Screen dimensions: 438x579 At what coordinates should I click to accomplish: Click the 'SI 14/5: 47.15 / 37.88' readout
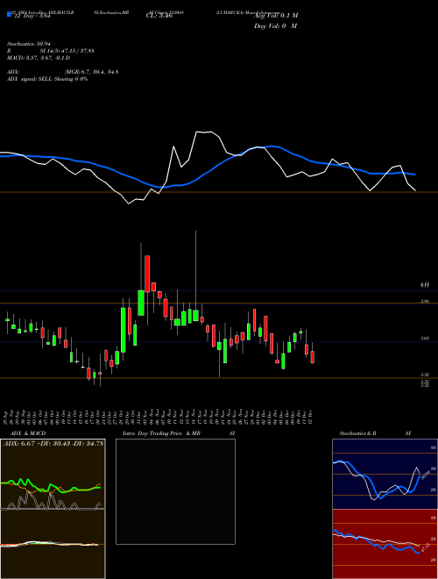pos(67,51)
